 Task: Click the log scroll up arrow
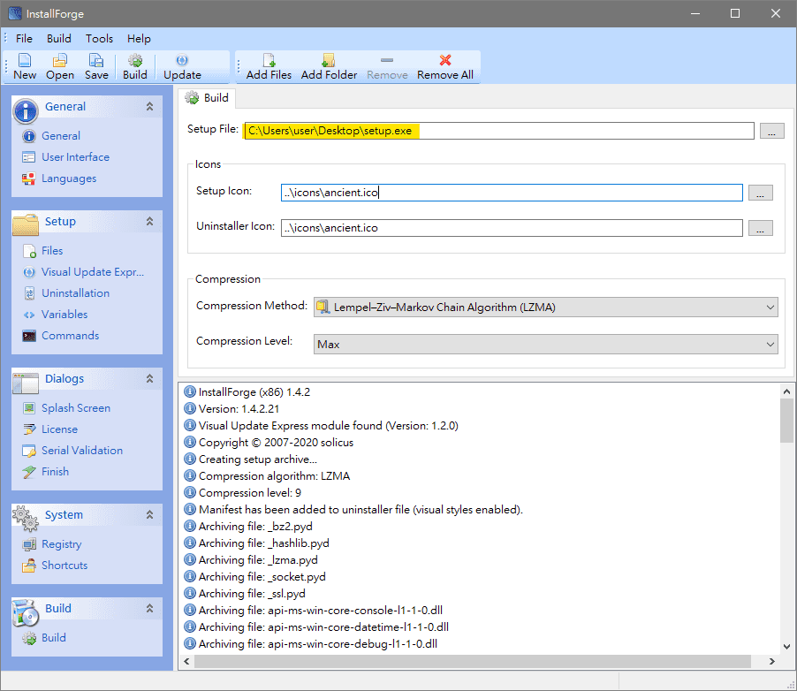pos(786,391)
